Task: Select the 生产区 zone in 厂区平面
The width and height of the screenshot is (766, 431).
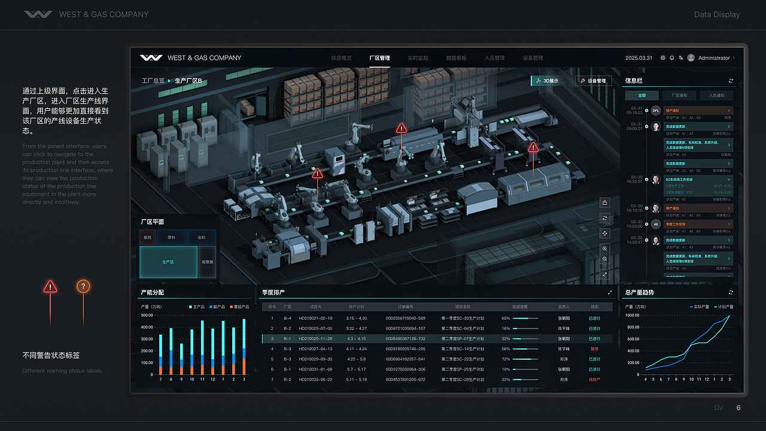Action: [x=168, y=262]
